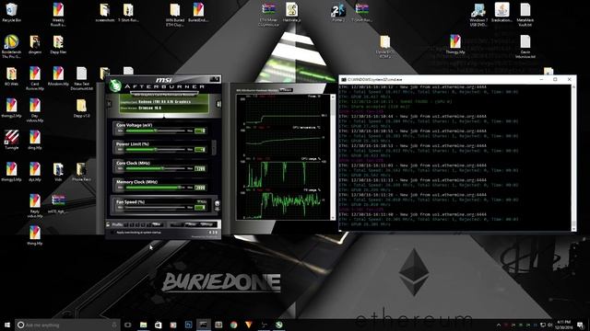Open the screenshots folder on the desktop
This screenshot has width=590, height=331.
(x=104, y=12)
